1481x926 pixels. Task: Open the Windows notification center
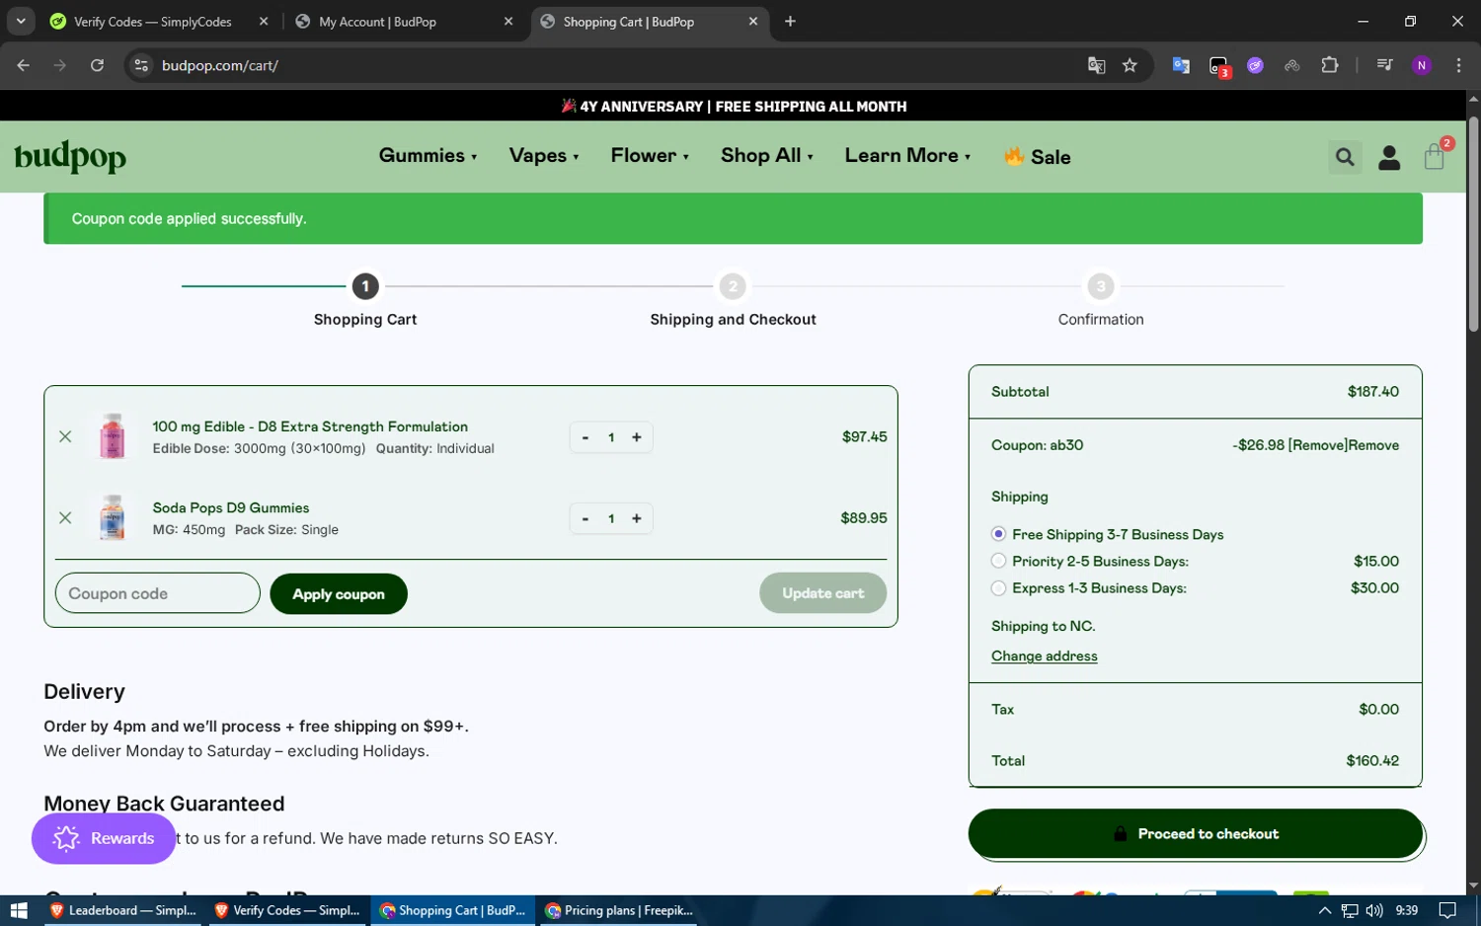coord(1447,910)
